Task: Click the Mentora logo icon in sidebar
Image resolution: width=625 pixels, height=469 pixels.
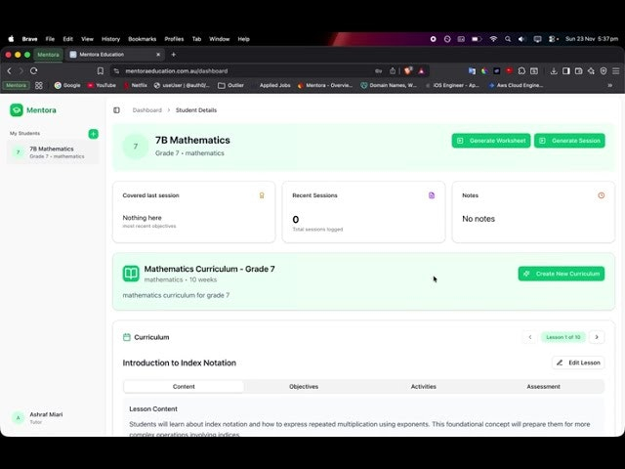Action: click(17, 110)
